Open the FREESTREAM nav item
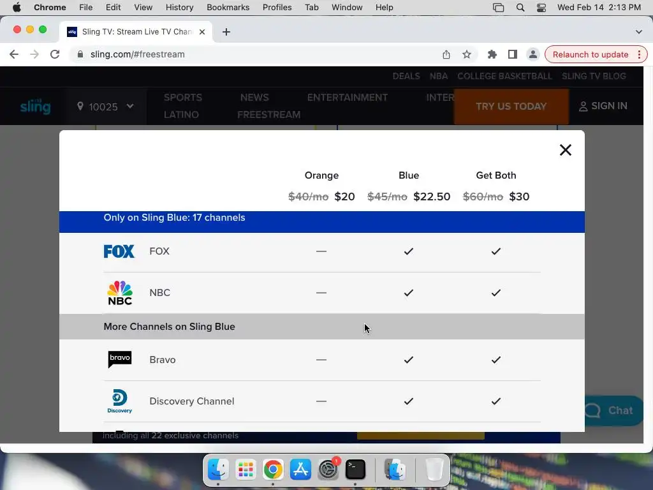The width and height of the screenshot is (653, 490). click(x=268, y=115)
